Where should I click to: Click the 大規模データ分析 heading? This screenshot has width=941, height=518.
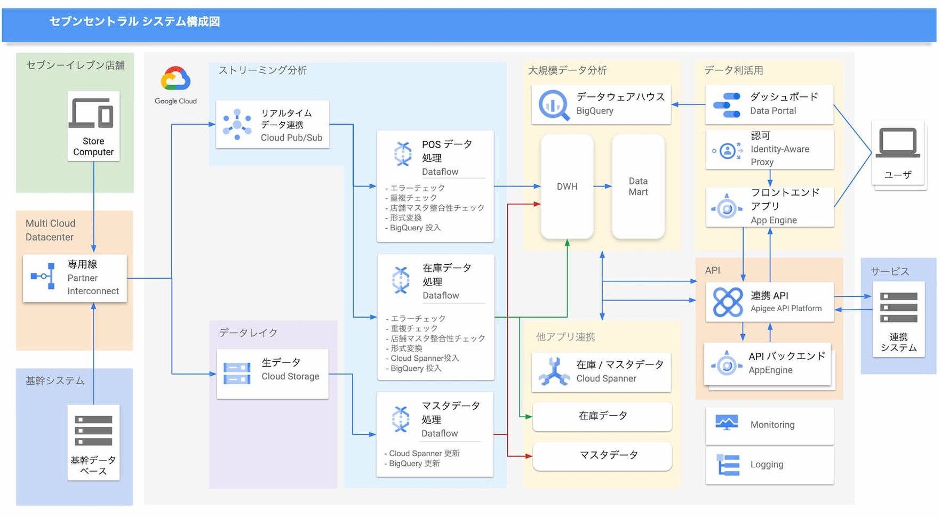click(x=567, y=70)
